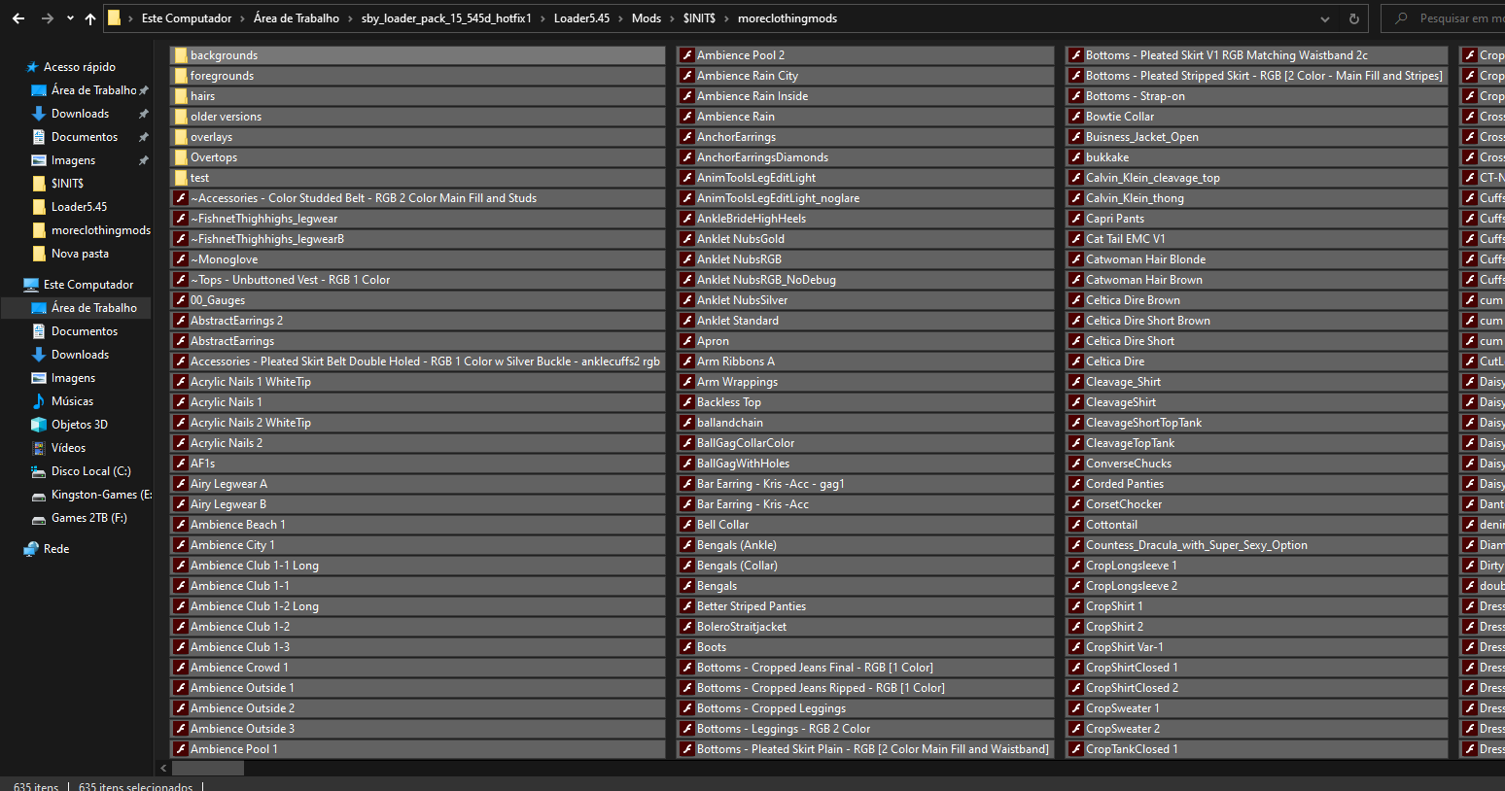
Task: Click the Rede network icon in sidebar
Action: point(31,549)
